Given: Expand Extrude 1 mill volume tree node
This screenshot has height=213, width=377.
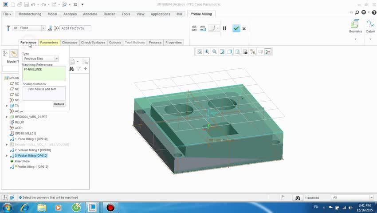Looking at the screenshot, I should point(7,145).
